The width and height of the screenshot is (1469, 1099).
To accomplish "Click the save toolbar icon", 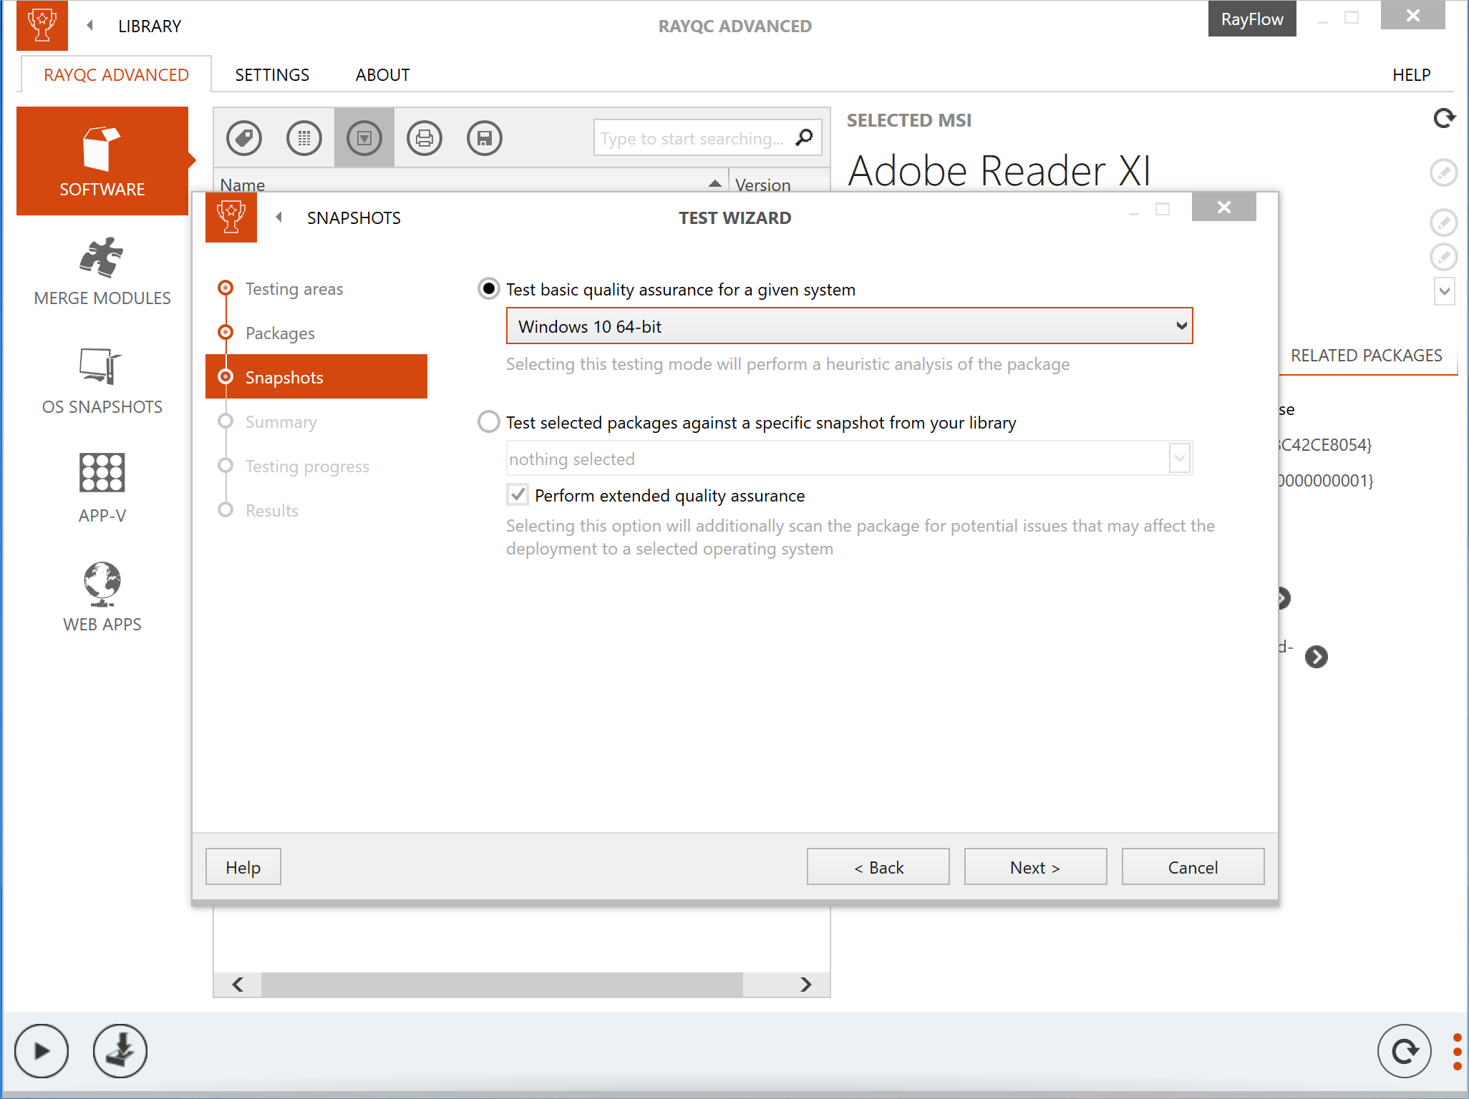I will pos(485,138).
